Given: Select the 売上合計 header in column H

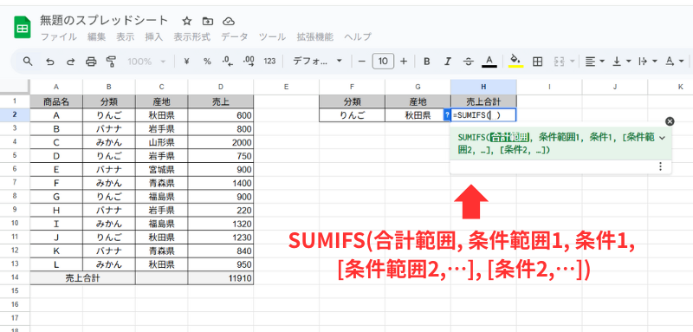Looking at the screenshot, I should click(483, 101).
